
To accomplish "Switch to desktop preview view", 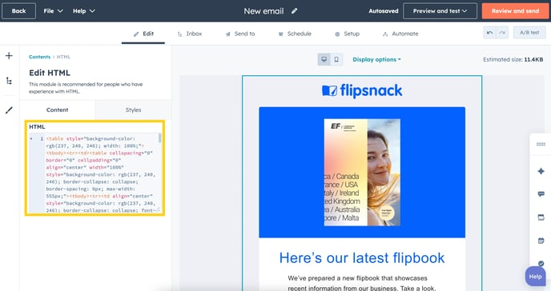I will click(324, 59).
